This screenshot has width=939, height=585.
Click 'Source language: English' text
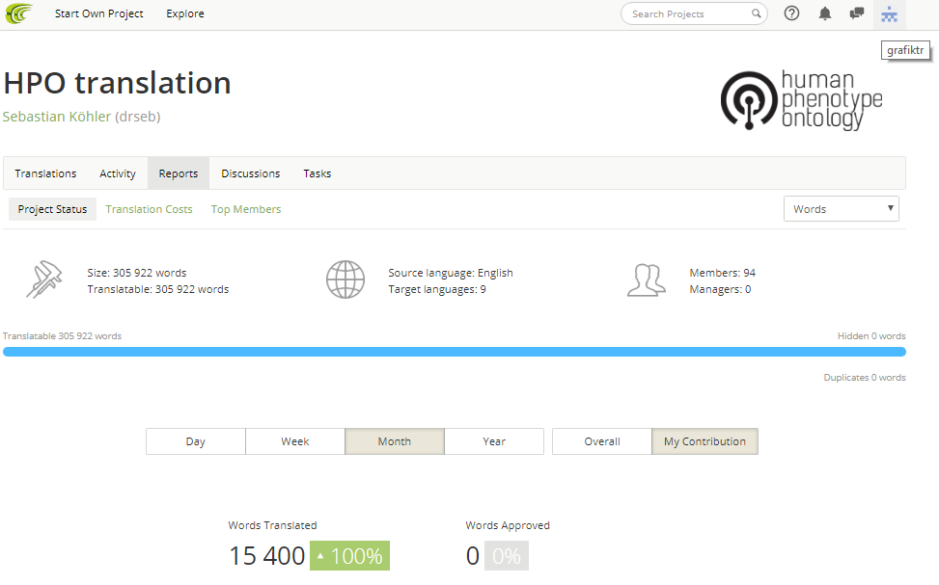tap(451, 273)
